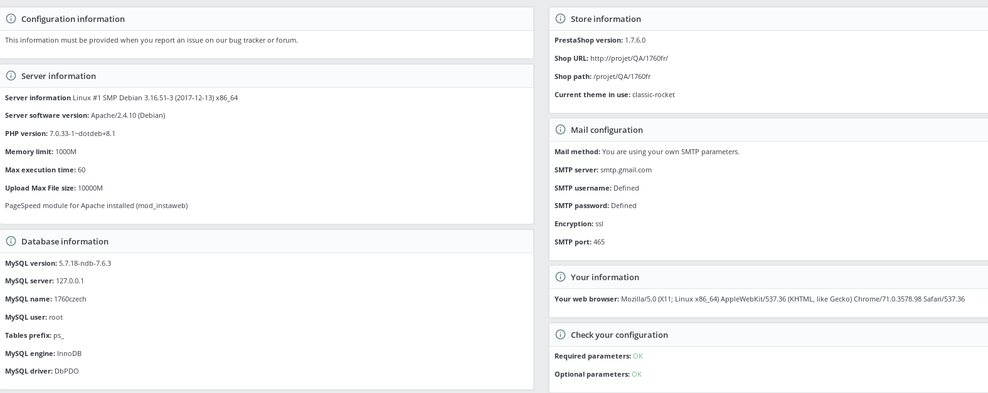Click the PrestaShop version 1.7.6.0 value

(635, 40)
